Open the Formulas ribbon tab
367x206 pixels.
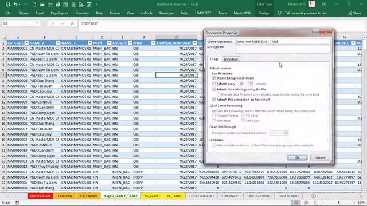(82, 13)
